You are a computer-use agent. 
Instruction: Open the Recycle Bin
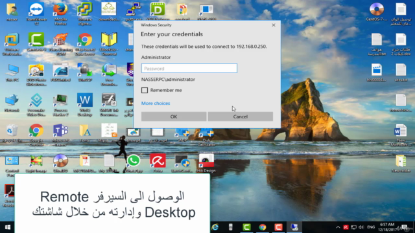(x=12, y=133)
